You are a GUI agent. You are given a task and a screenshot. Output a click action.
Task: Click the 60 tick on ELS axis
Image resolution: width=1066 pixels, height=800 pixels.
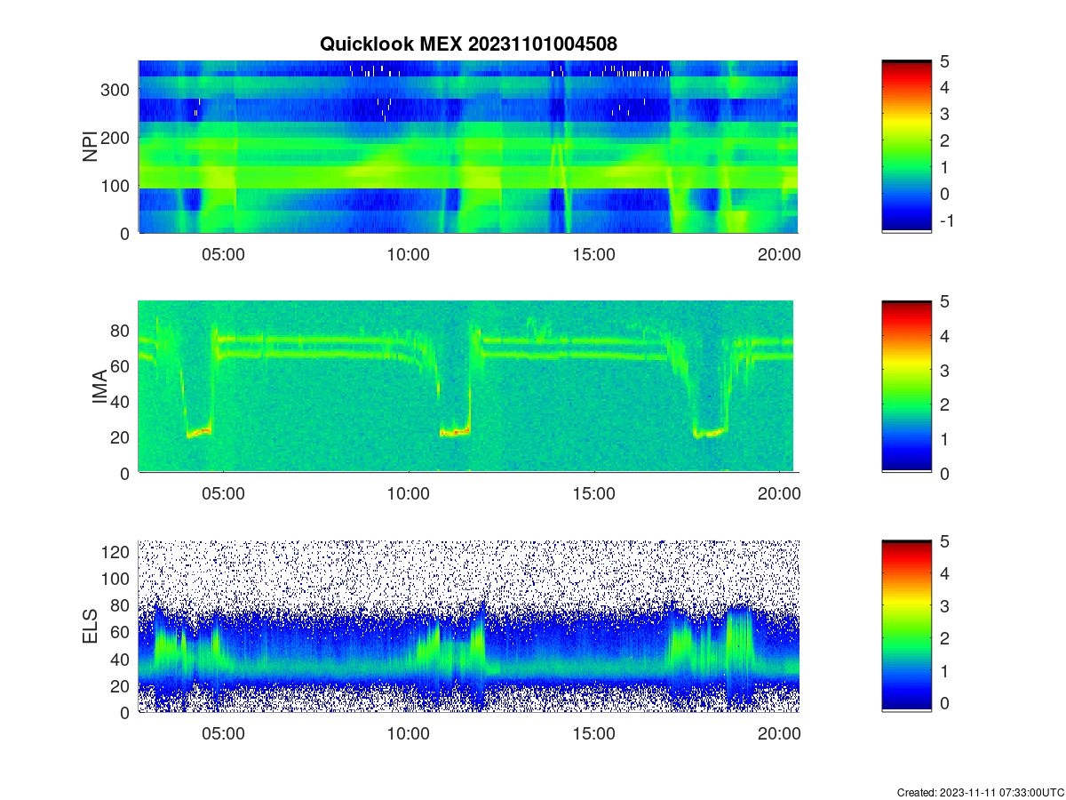click(122, 632)
